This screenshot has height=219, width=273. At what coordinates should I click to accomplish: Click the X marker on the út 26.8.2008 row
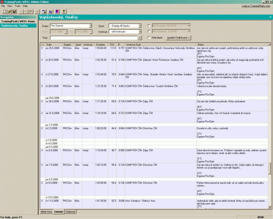[42, 60]
